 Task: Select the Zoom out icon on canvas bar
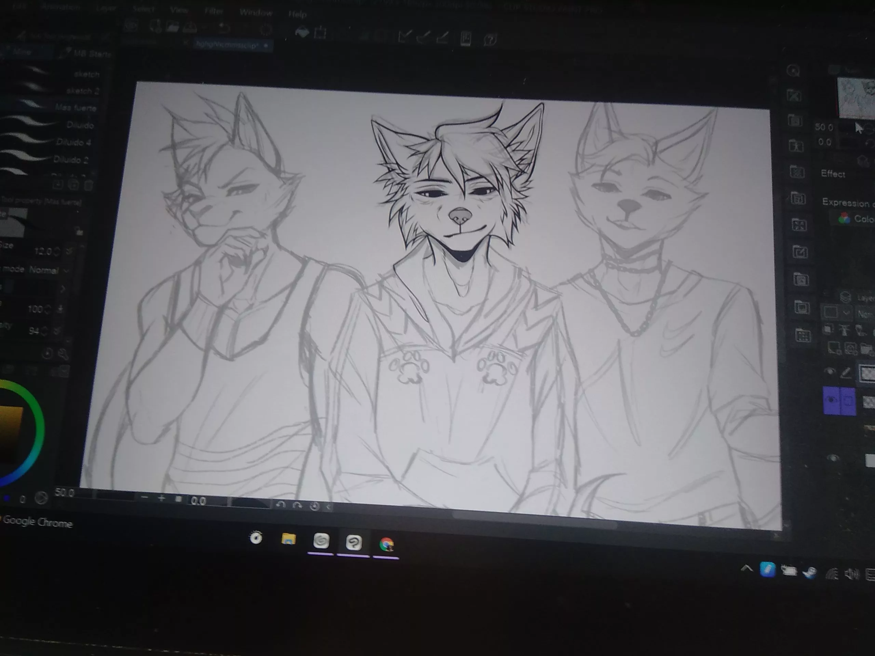[145, 498]
